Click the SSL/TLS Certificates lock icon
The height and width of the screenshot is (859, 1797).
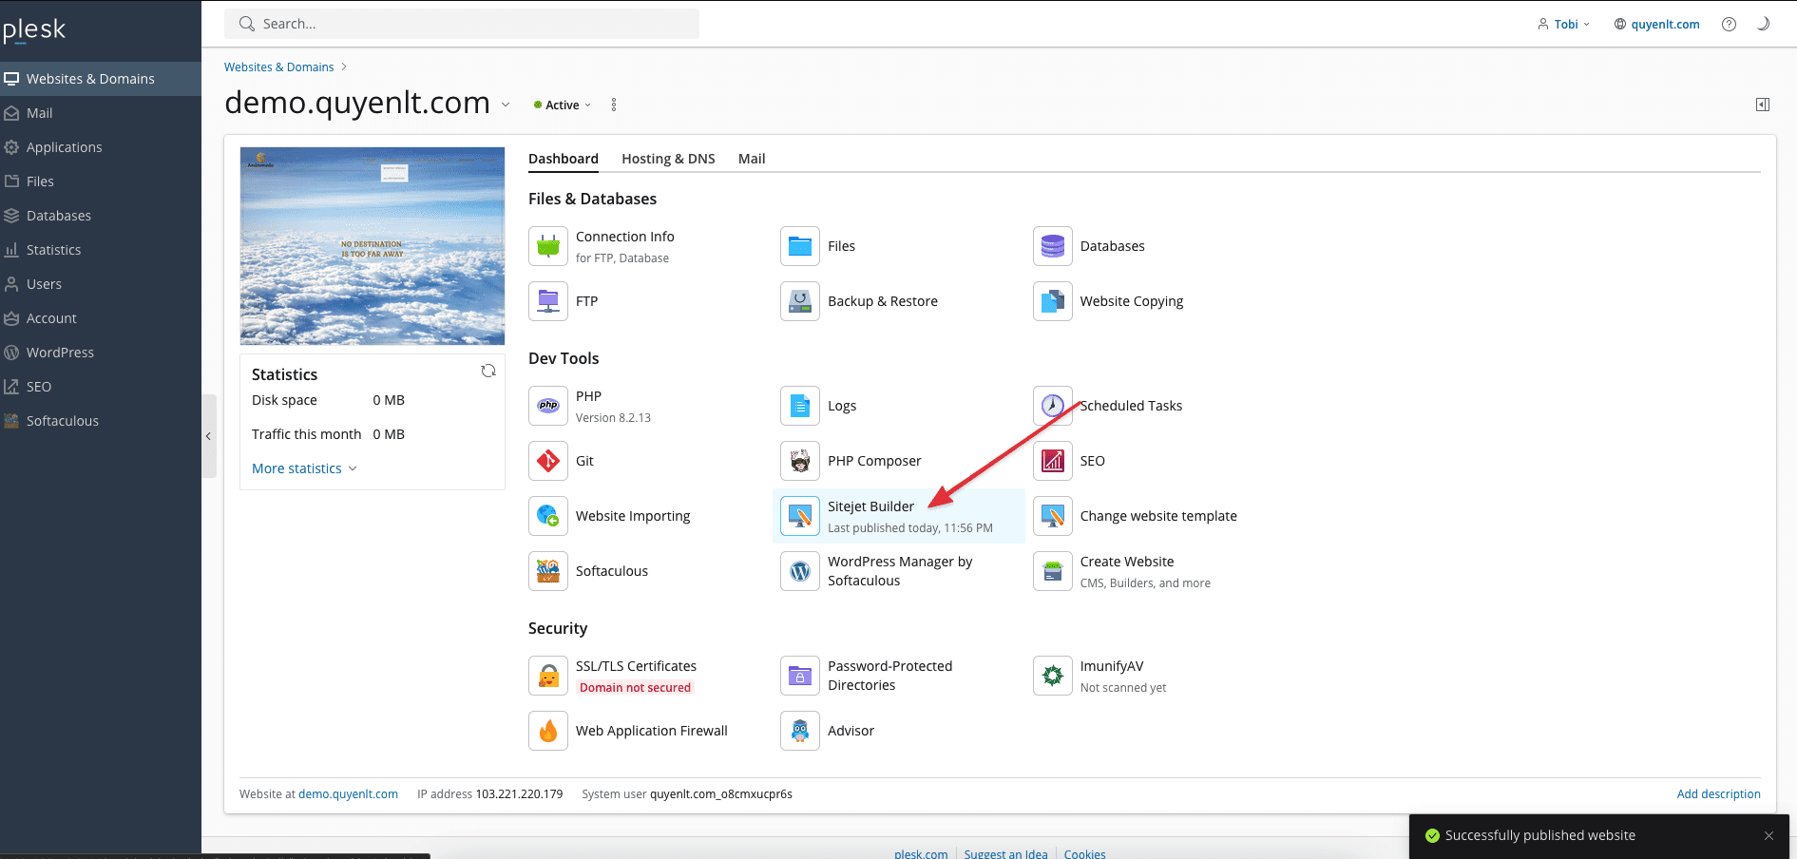(548, 676)
